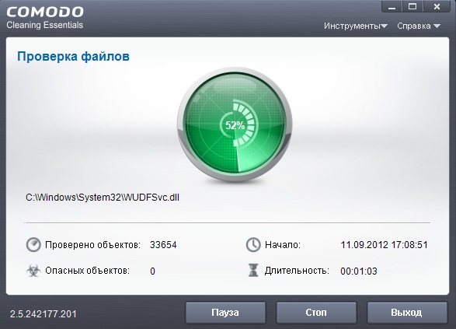Exit the application via Выход
Image resolution: width=456 pixels, height=329 pixels.
[407, 313]
